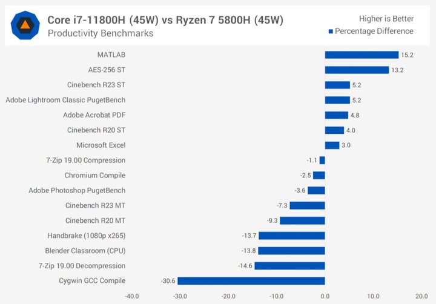Screen dimensions: 436x304
Task: Select the Cinebench R20 MT label
Action: point(96,220)
